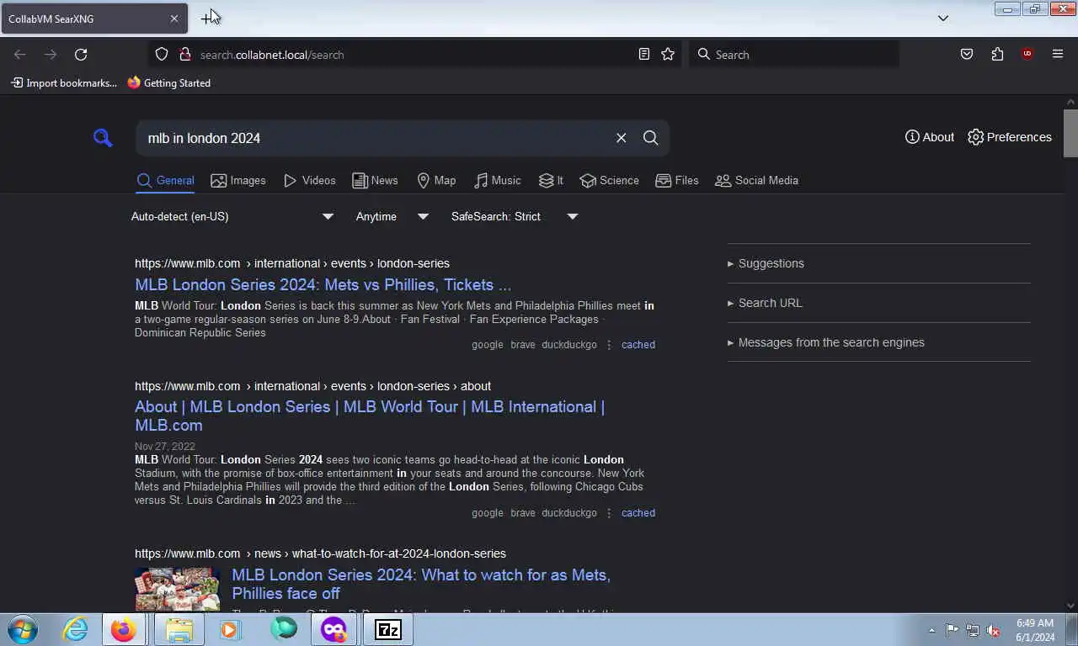The image size is (1078, 646).
Task: Open cached version of first result
Action: point(638,345)
